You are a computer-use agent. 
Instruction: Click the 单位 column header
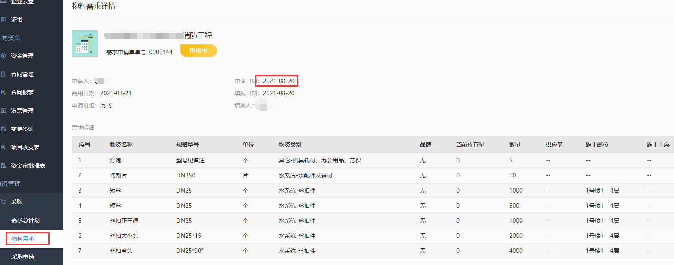pyautogui.click(x=248, y=145)
